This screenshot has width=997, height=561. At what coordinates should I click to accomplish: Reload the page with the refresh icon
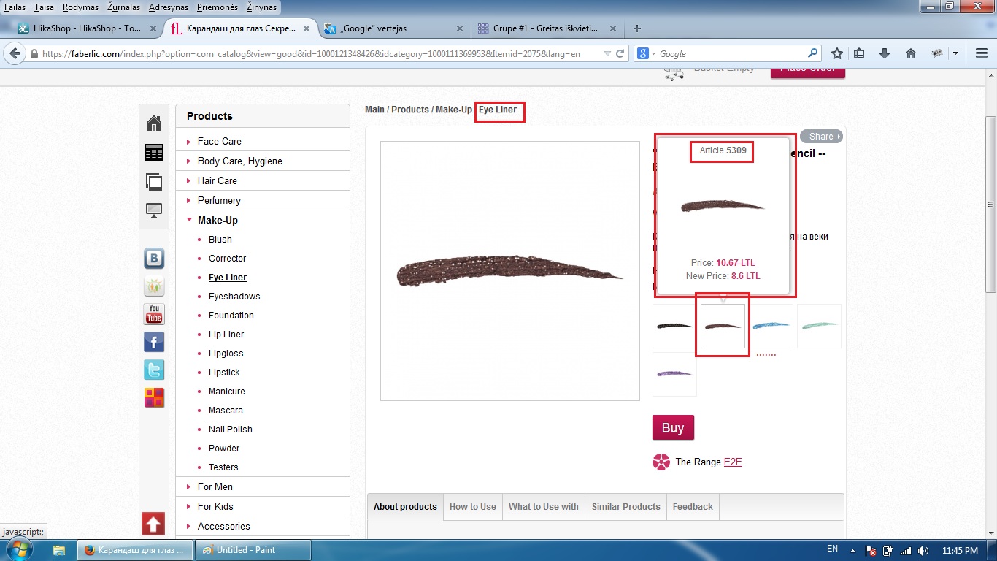(620, 53)
